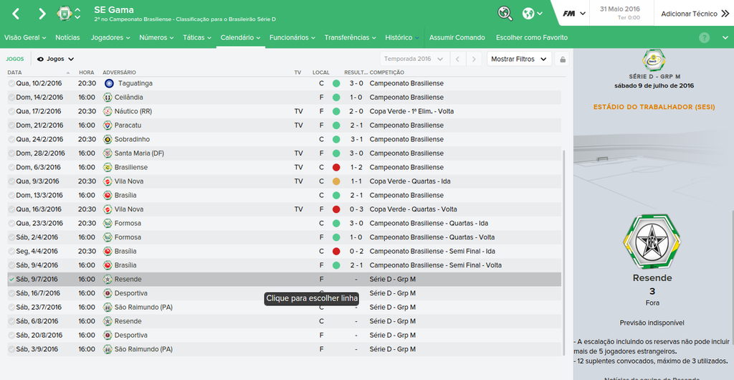Screen dimensions: 734x380
Task: Click the Taguatinga club badge
Action: coord(109,83)
